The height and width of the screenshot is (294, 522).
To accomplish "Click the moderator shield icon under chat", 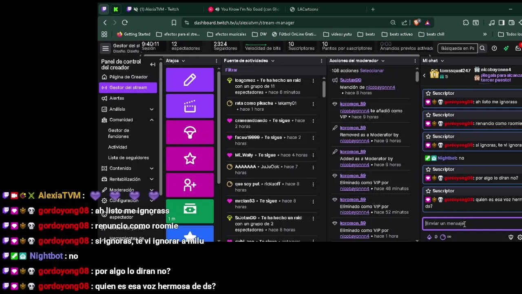I will [x=511, y=237].
